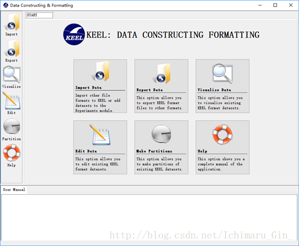Minimize the Data Constructing & Formatting window
Viewport: 299px width, 246px height.
pos(260,5)
